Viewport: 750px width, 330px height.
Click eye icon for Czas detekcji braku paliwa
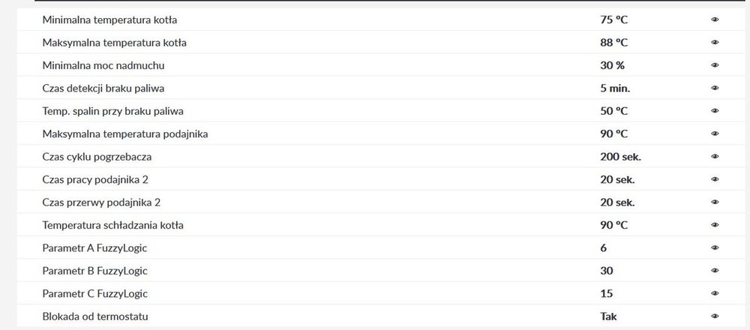pos(715,88)
